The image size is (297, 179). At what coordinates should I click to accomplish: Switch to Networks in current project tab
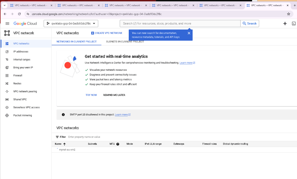coord(76,41)
